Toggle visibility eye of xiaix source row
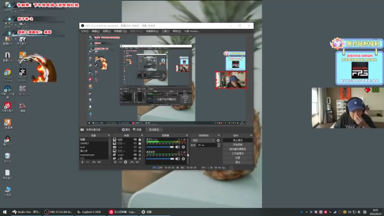 135,155
